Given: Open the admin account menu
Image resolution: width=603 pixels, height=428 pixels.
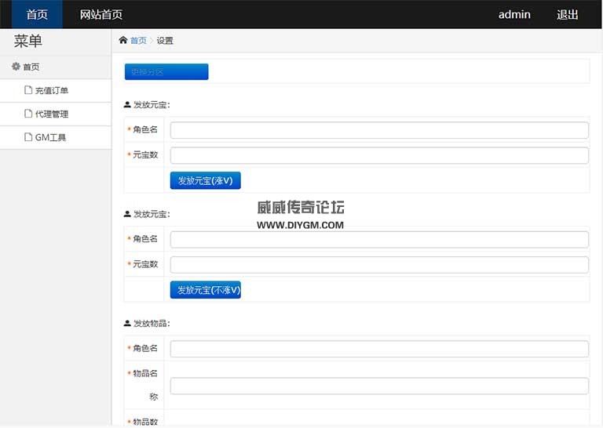Looking at the screenshot, I should (x=514, y=15).
